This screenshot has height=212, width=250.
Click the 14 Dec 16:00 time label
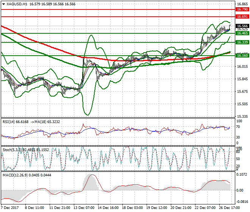(108, 208)
